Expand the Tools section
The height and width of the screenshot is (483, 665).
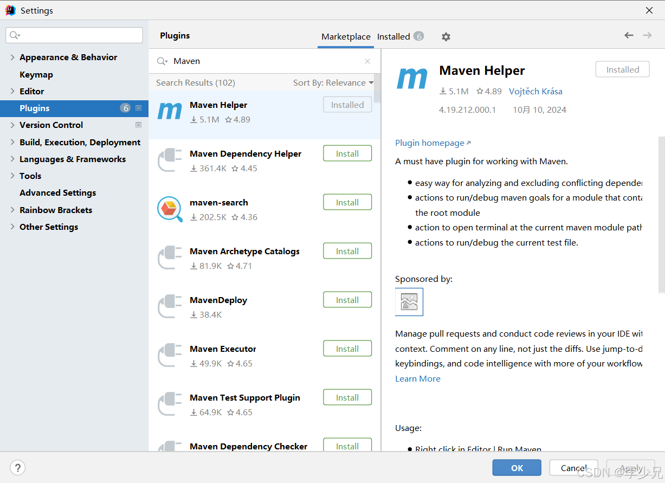[12, 176]
